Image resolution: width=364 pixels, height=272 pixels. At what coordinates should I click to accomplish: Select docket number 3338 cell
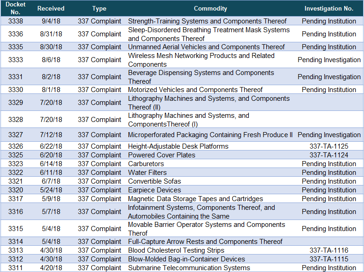click(x=16, y=21)
